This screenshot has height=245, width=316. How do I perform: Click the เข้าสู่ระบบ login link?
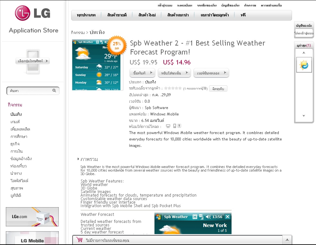tap(165, 5)
